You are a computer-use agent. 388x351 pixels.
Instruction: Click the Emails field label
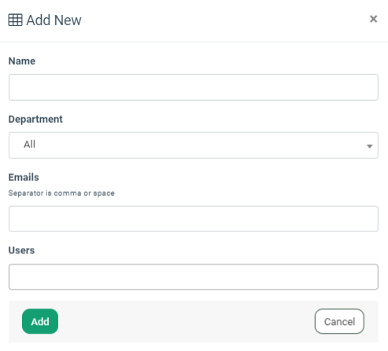click(x=24, y=177)
